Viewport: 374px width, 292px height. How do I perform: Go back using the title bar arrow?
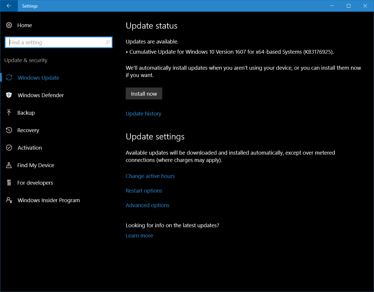click(9, 6)
